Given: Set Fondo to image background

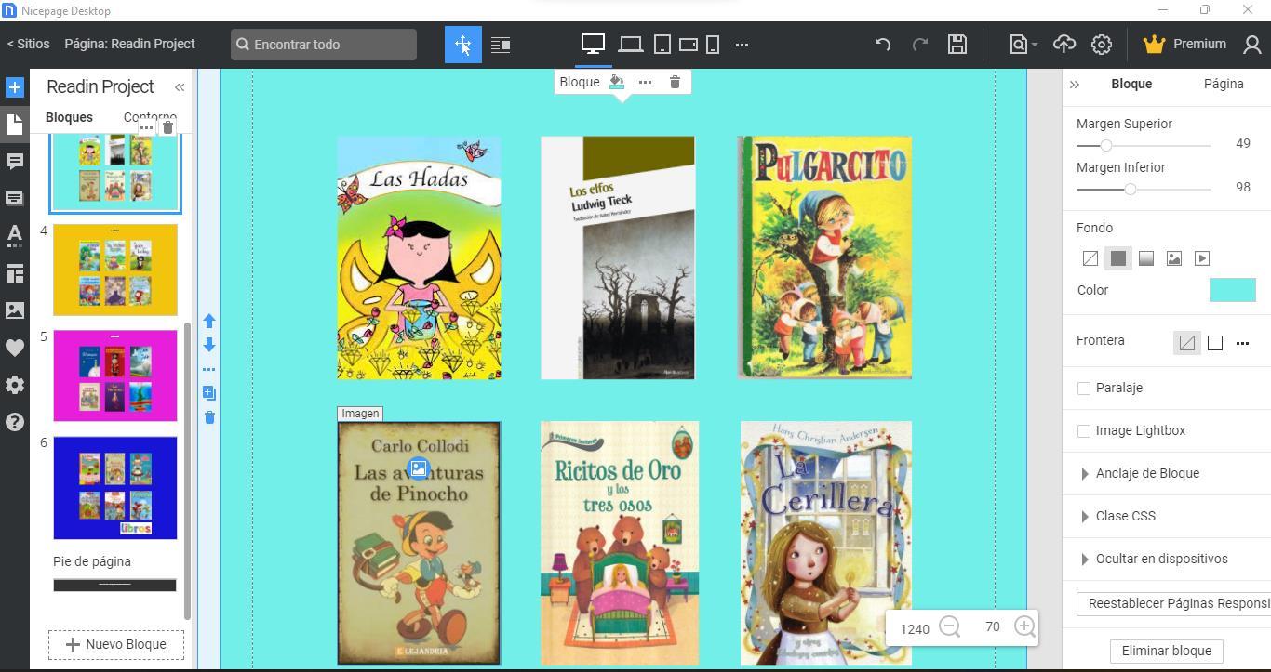Looking at the screenshot, I should point(1174,258).
